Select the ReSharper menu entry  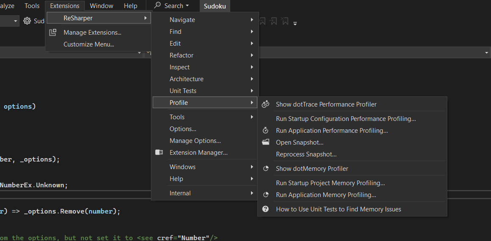click(99, 18)
